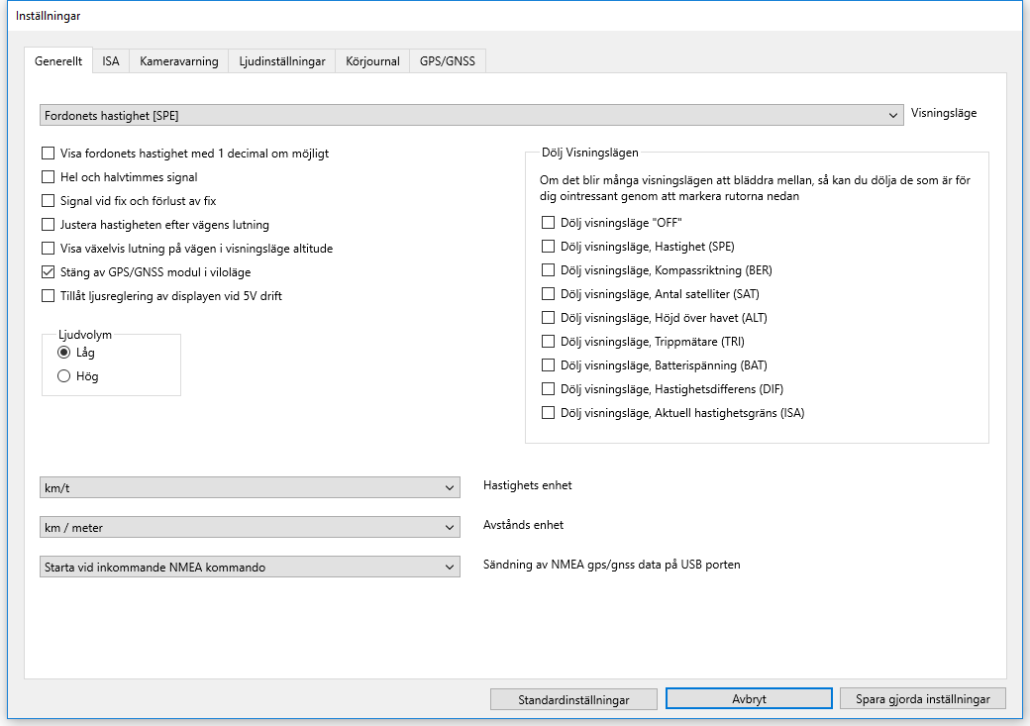Expand the Avstånds enhet dropdown
Screen dimensions: 1030x726
click(250, 528)
